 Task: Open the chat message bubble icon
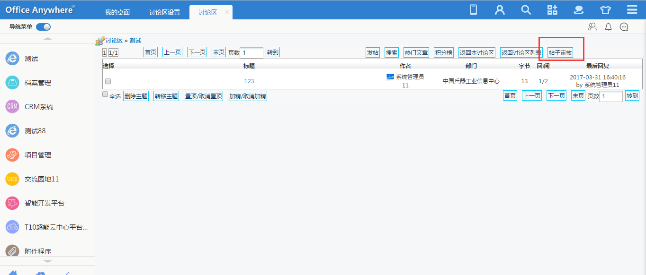(624, 27)
